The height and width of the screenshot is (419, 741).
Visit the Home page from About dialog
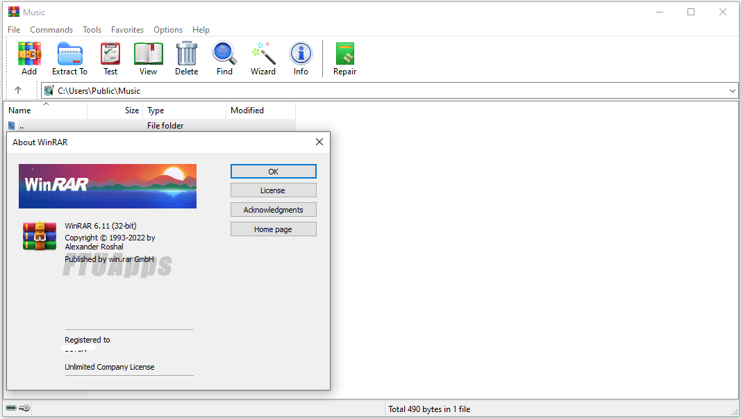click(x=273, y=229)
